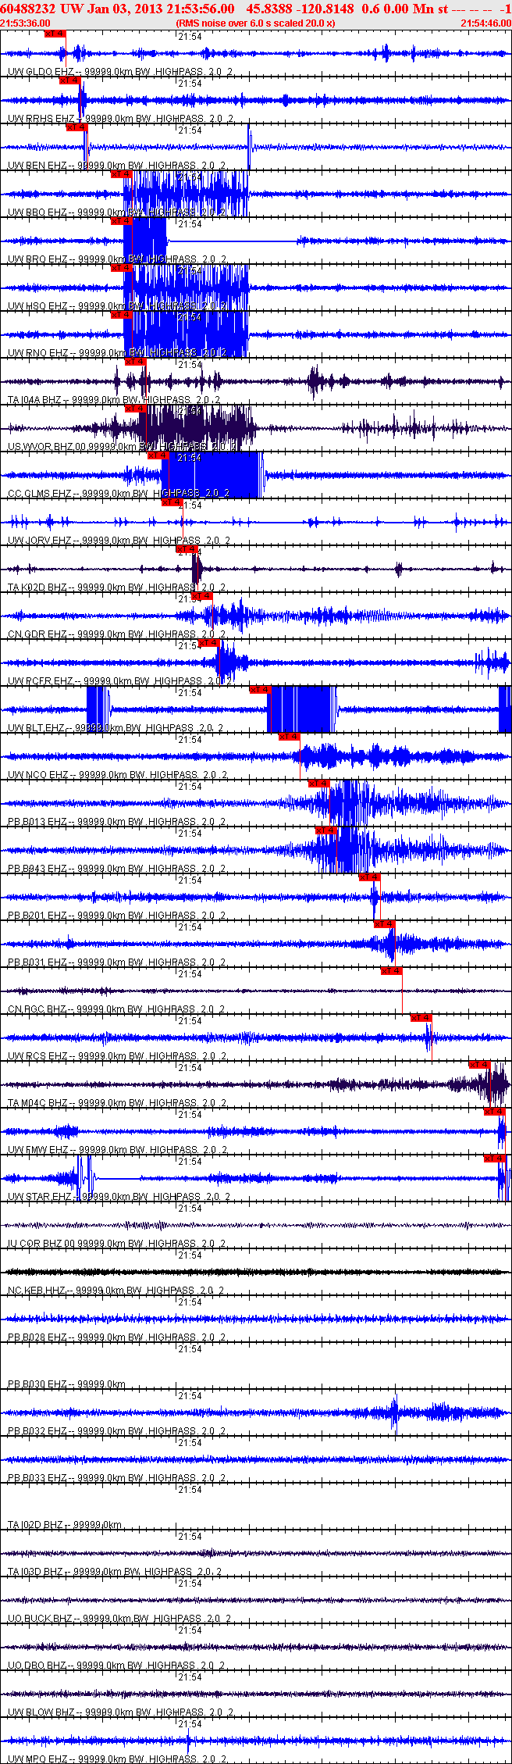Image resolution: width=512 pixels, height=1764 pixels.
Task: Select the UW STAR EHZ station label
Action: coord(120,1197)
